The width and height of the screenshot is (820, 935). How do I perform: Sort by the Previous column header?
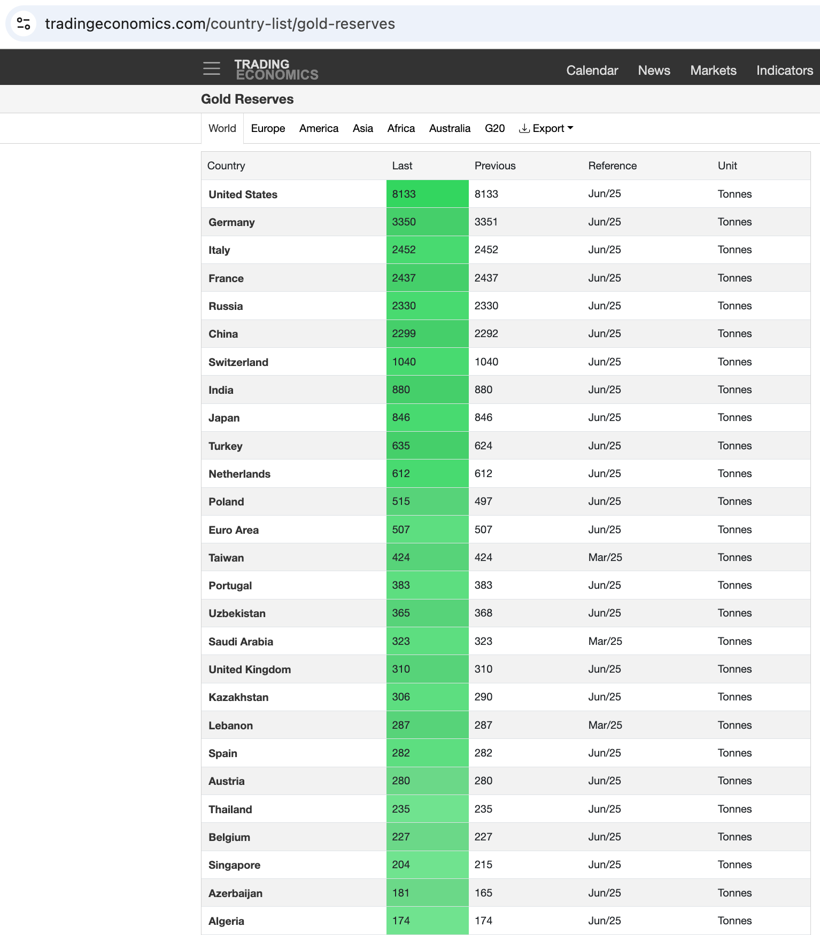click(495, 166)
